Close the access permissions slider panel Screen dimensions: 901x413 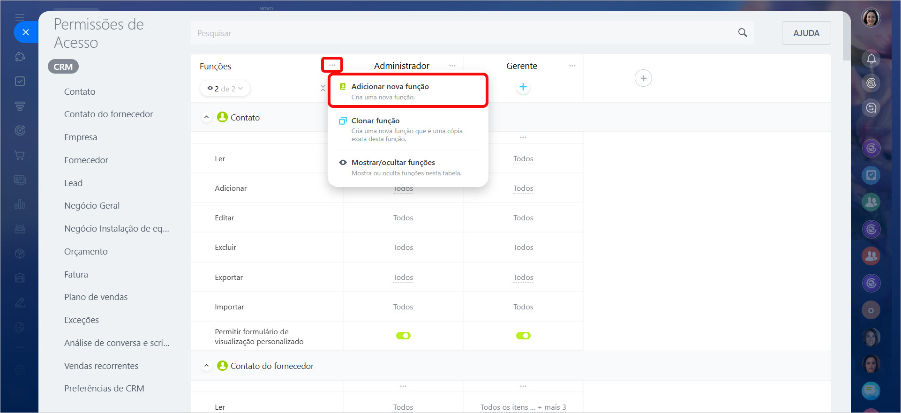(x=26, y=32)
